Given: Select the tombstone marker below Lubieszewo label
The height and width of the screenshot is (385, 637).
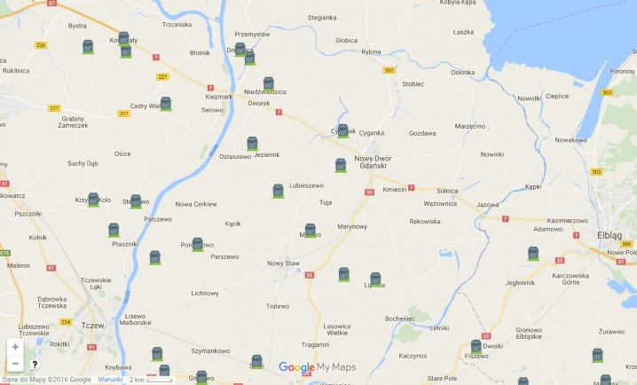Looking at the screenshot, I should tap(278, 191).
